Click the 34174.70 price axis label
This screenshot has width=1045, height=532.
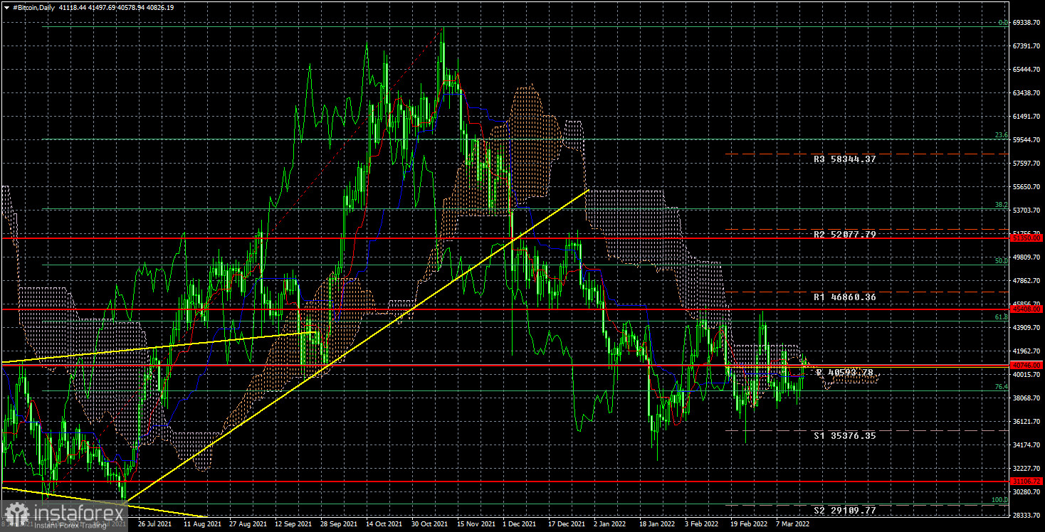[1027, 445]
